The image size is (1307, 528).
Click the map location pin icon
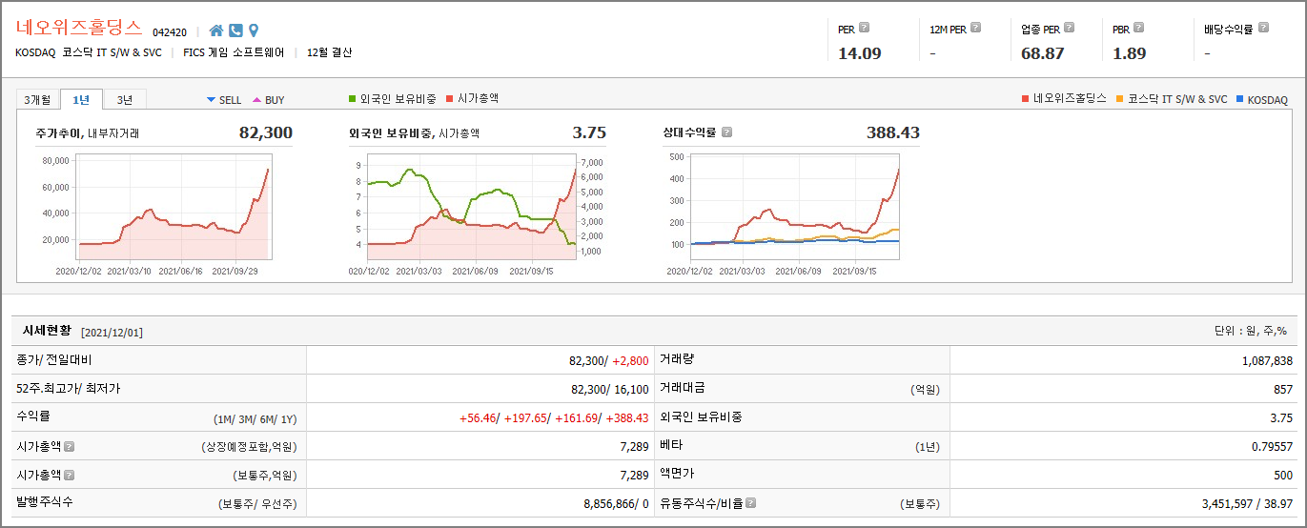coord(254,30)
